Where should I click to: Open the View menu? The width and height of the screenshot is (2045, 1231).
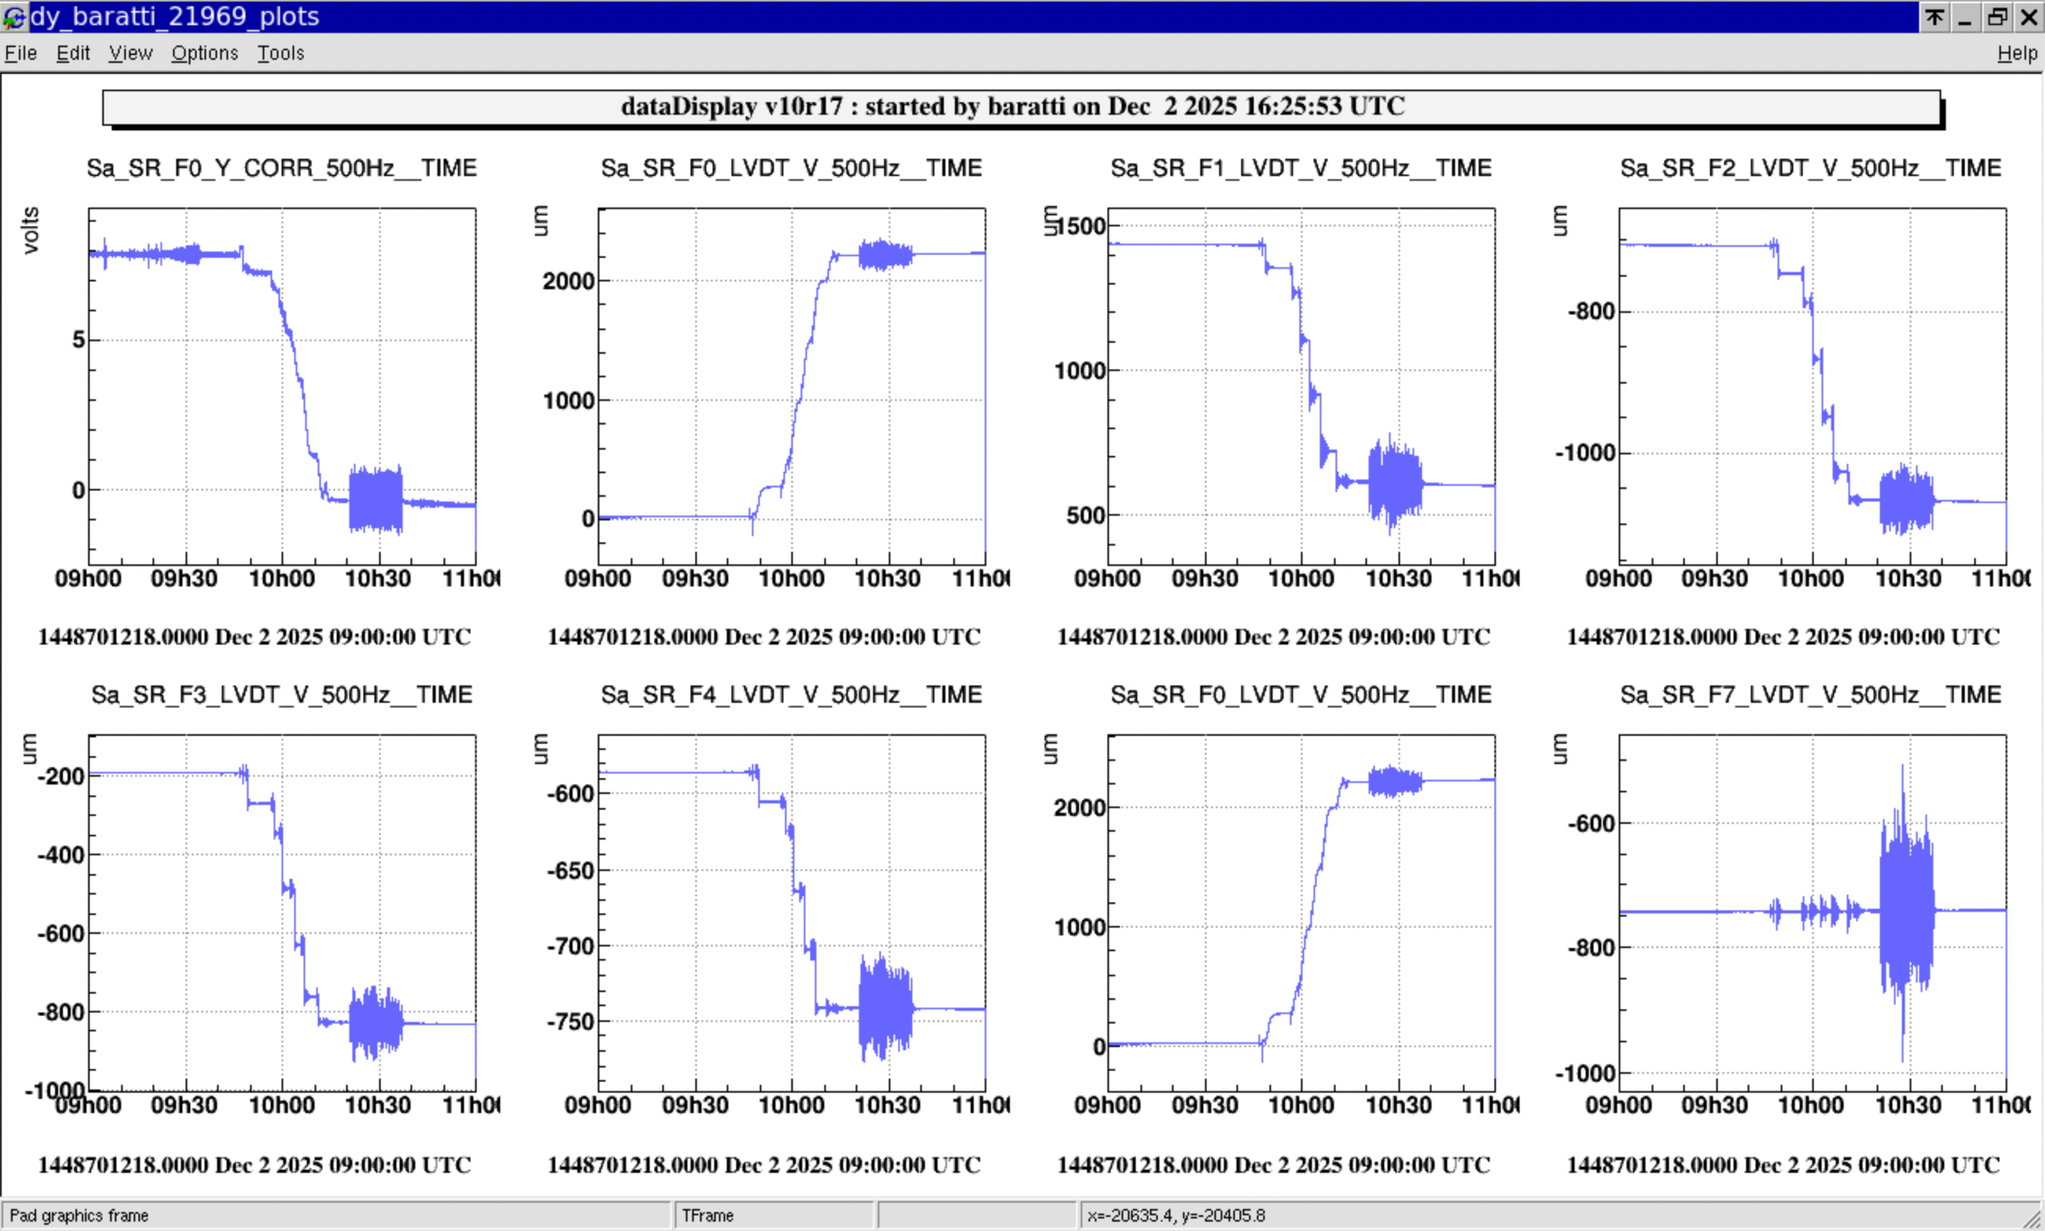(x=131, y=53)
